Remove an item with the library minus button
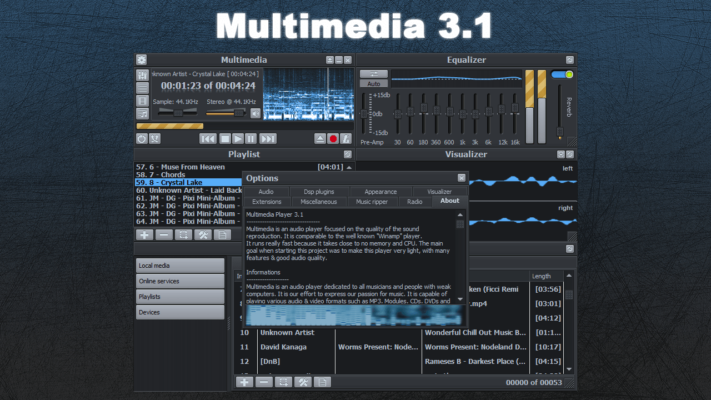Screen dimensions: 711x400 click(x=264, y=382)
